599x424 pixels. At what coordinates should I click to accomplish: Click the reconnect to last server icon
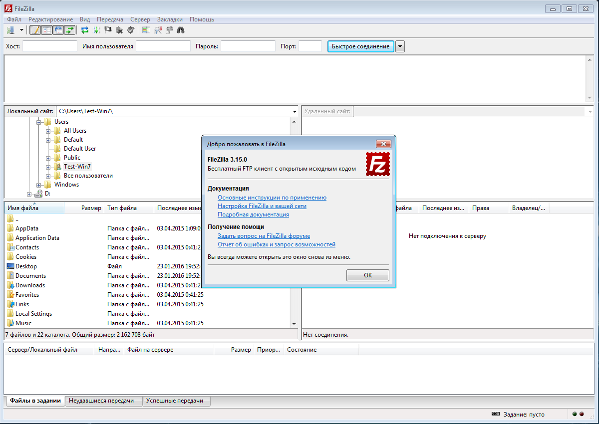click(131, 30)
